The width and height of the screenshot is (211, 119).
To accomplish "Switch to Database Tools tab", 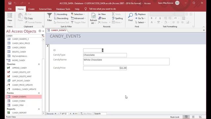I will click(x=63, y=9).
